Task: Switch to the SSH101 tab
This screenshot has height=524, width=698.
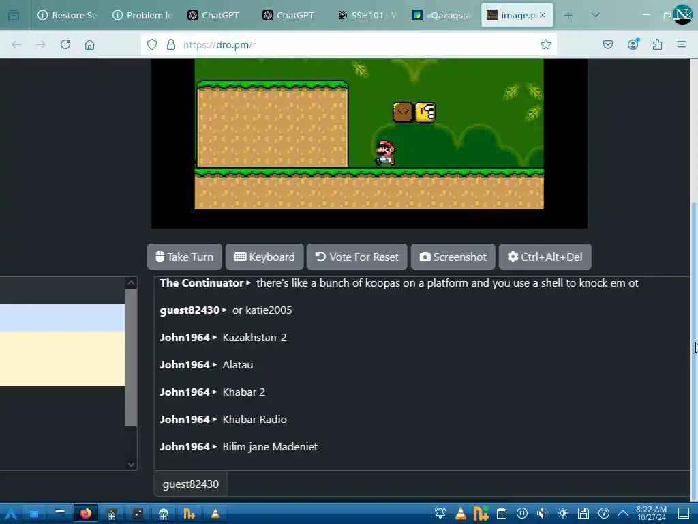Action: click(x=366, y=15)
